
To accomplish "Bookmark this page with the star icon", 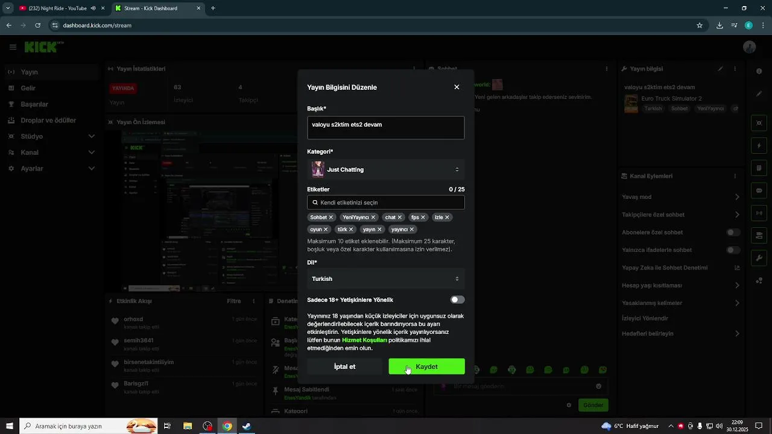I will point(700,25).
